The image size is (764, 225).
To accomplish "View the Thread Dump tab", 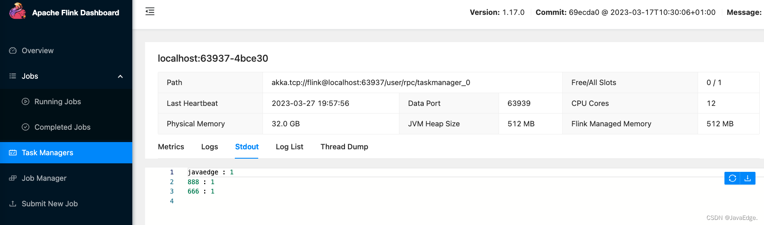I will click(344, 147).
